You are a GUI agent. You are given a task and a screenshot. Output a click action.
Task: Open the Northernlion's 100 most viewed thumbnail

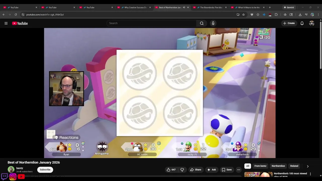pyautogui.click(x=258, y=174)
